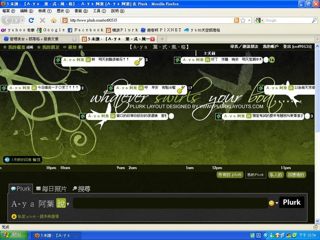This screenshot has height=240, width=320.
Task: Open the smiley emoticon picker beside Plurk button
Action: click(271, 203)
